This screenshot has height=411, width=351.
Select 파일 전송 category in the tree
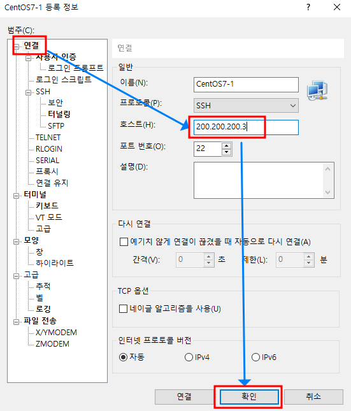(40, 321)
